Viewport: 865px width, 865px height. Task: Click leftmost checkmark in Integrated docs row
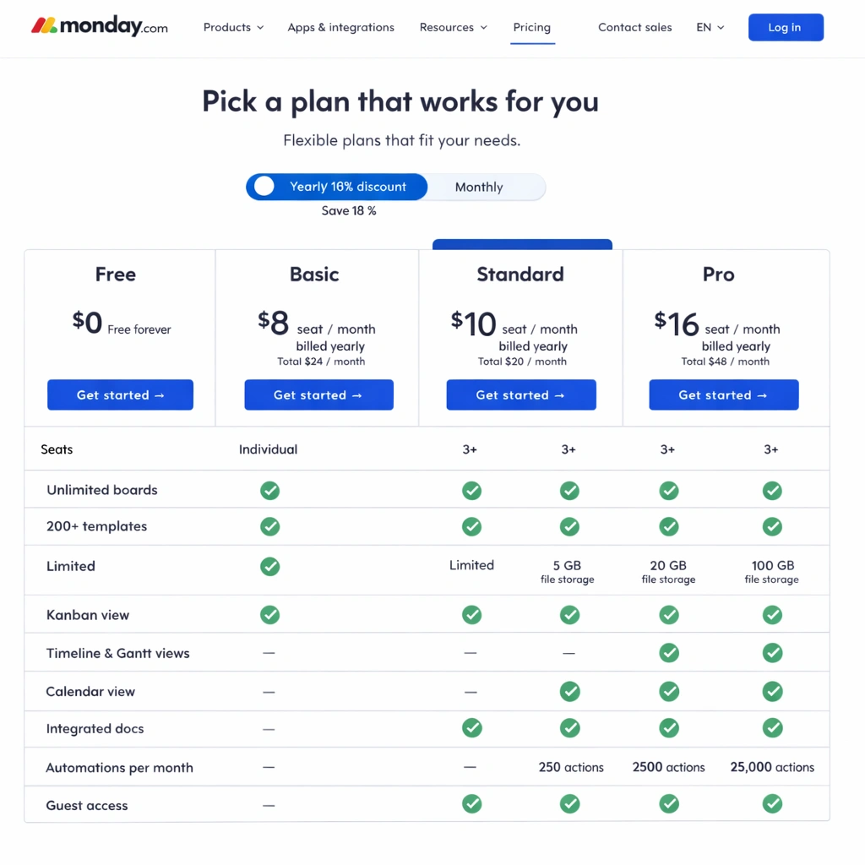tap(471, 728)
